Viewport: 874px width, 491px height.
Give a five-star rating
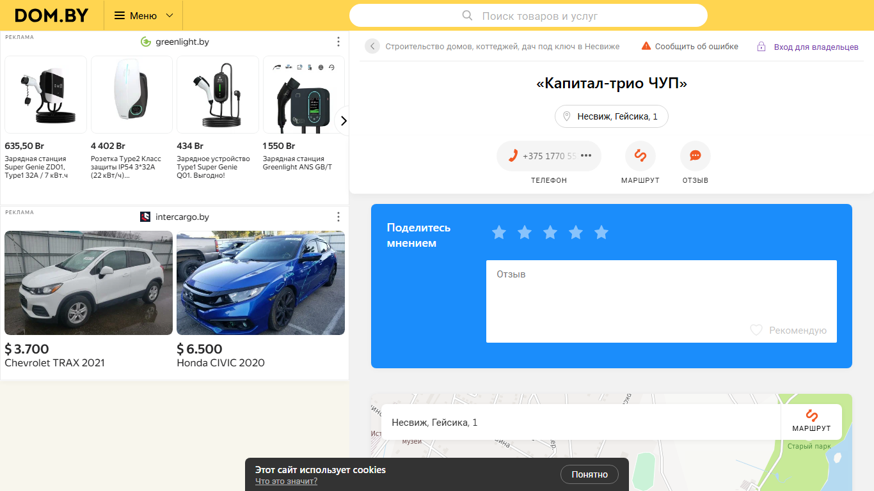point(601,233)
